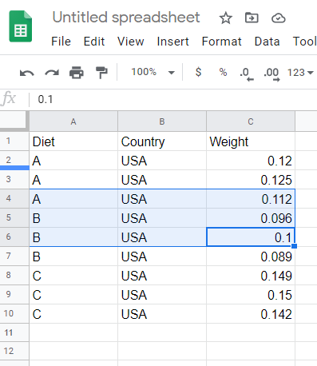The image size is (317, 366).
Task: Expand the 123 number format dropdown
Action: coord(300,72)
